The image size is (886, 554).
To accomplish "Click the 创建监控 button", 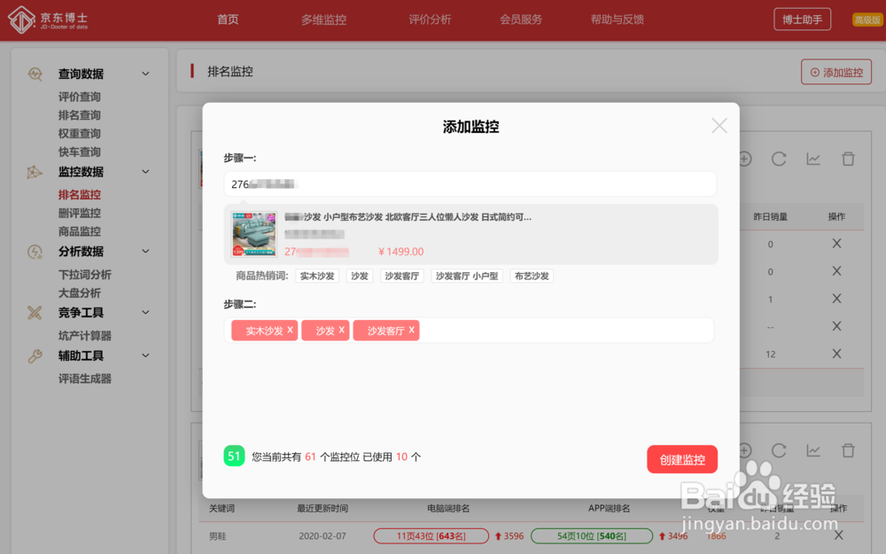I will click(682, 459).
